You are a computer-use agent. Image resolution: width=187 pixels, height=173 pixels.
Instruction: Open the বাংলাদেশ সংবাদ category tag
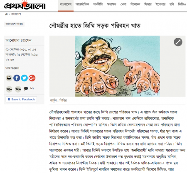click(14, 24)
